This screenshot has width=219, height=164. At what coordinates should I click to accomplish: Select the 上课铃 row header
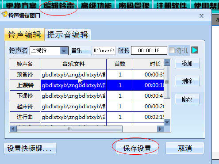(25, 85)
